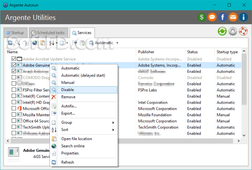Screen dimensions: 252x170
Task: Check the Mozilla Maintenance checkbox
Action: [14, 115]
